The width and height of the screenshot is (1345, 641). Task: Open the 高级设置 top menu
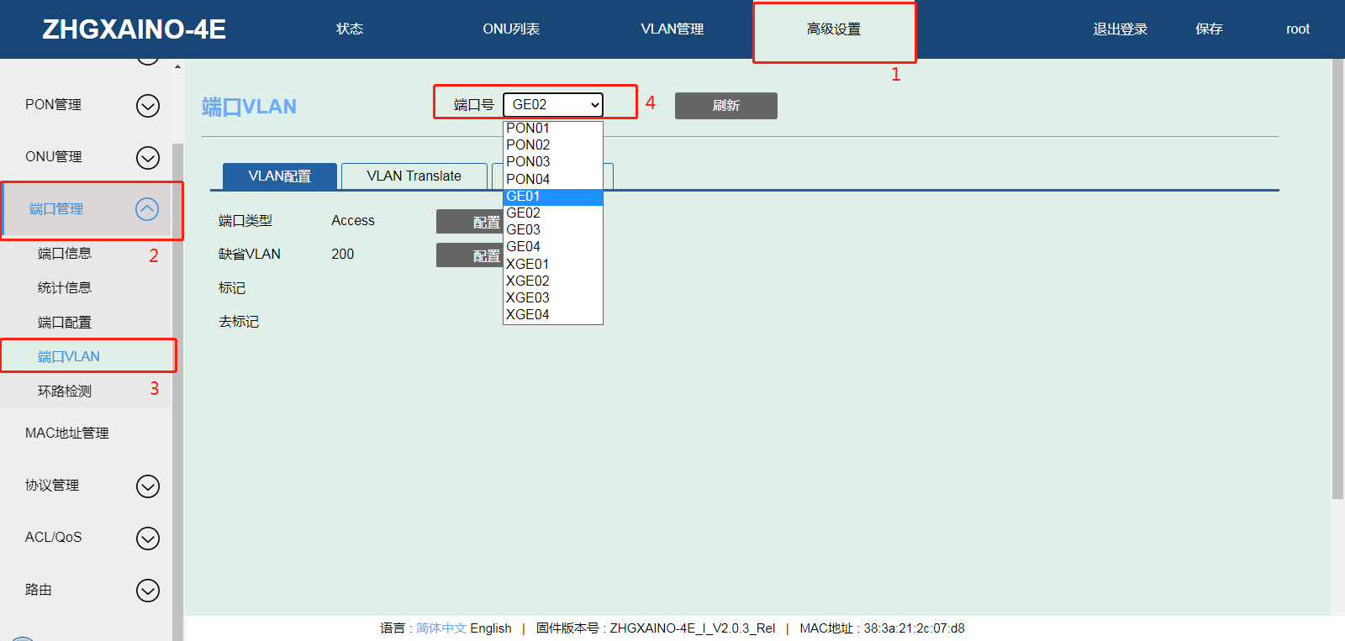[x=833, y=29]
